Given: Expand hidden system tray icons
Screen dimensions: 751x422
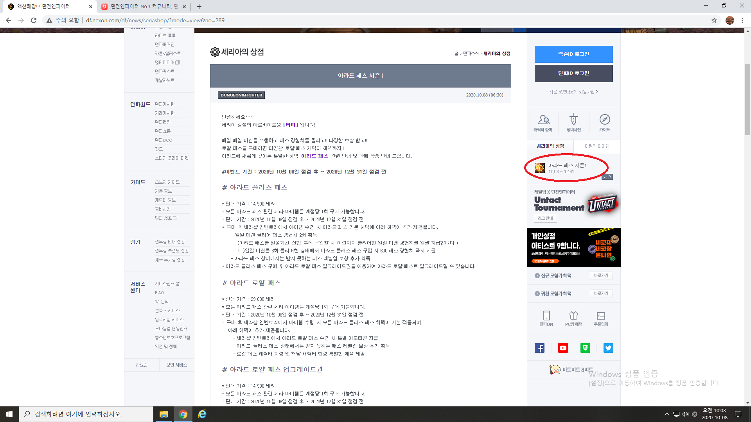Looking at the screenshot, I should (x=667, y=414).
